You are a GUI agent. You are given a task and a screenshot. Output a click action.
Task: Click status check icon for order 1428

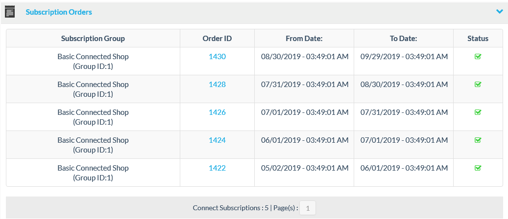[478, 85]
